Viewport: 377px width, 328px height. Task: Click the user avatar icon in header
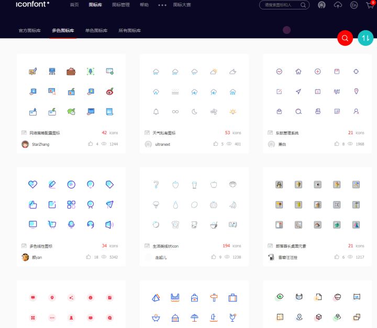(x=321, y=5)
